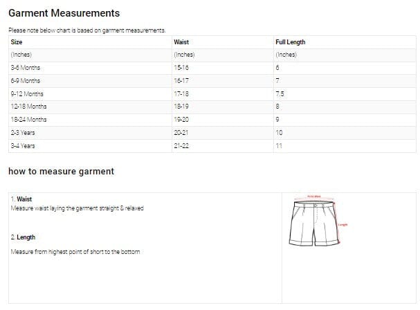Click the 15-16 waist value cell
The image size is (420, 310).
point(183,67)
